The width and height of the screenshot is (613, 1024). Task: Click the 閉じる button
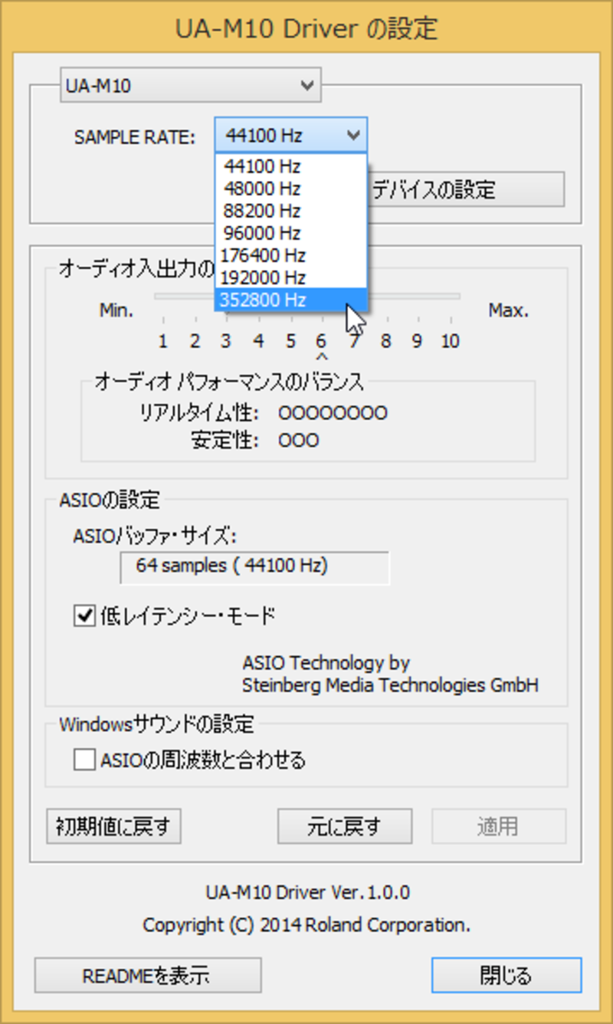(x=506, y=975)
